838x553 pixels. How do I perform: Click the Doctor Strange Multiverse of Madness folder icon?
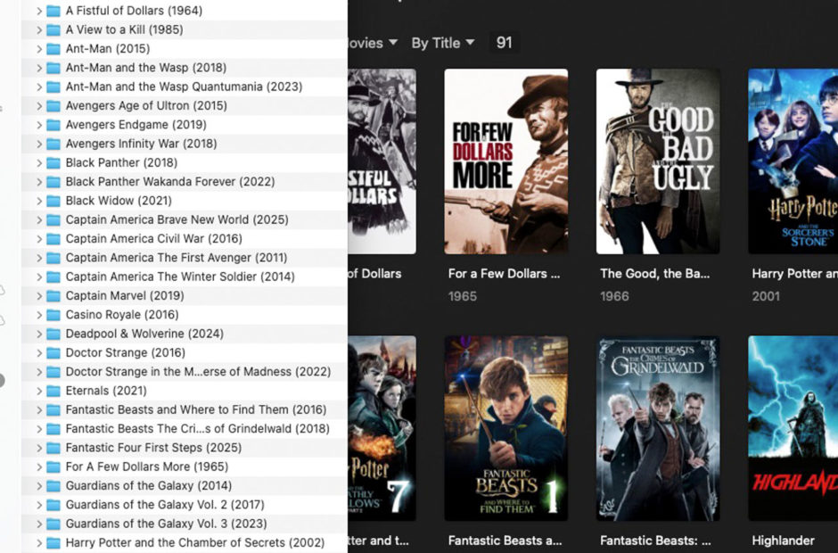(53, 372)
